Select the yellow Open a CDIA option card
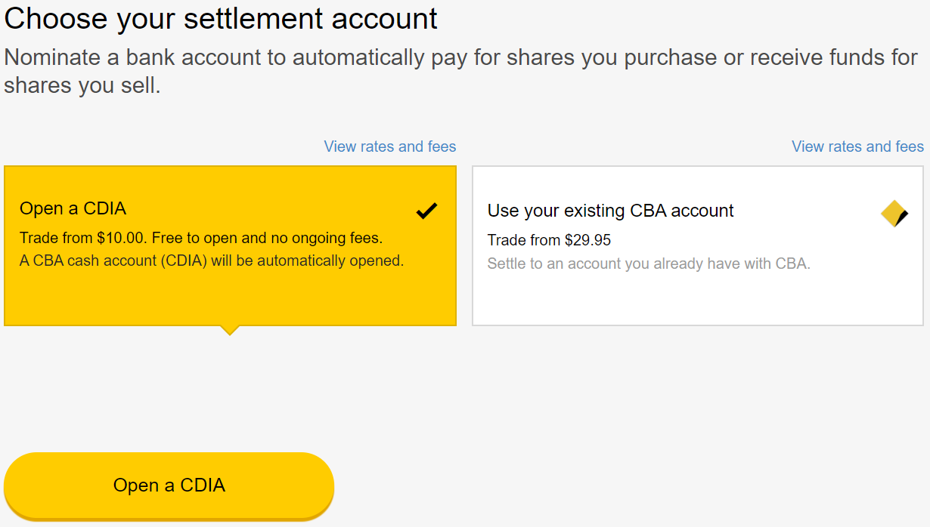Image resolution: width=930 pixels, height=527 pixels. point(230,246)
